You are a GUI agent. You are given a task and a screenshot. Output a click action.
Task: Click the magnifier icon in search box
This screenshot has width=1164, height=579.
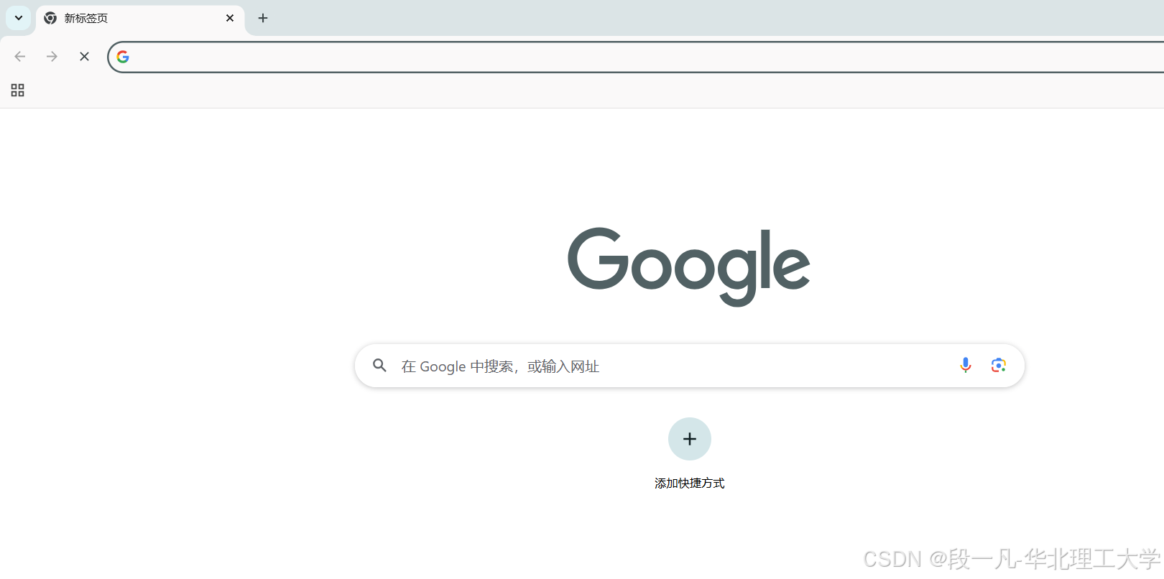(380, 366)
